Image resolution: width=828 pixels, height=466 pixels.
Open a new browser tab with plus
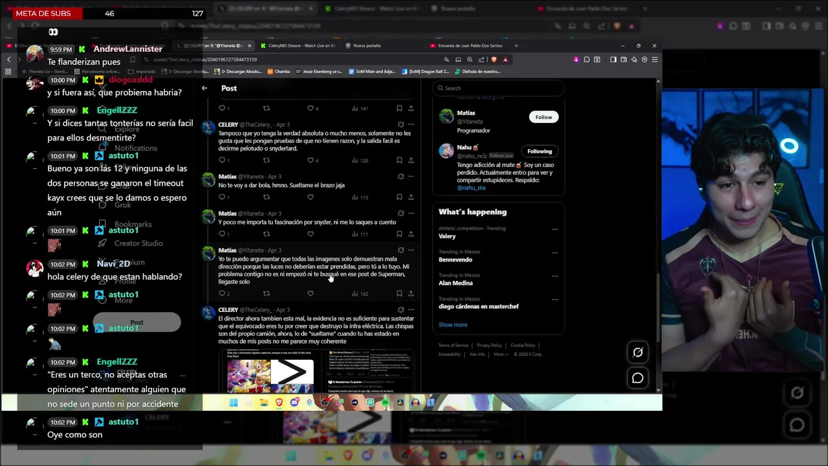(516, 46)
